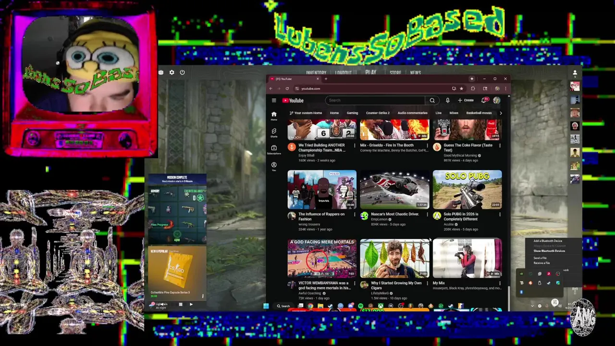This screenshot has height=346, width=615.
Task: Select the Audio commentaries chip
Action: coord(412,113)
